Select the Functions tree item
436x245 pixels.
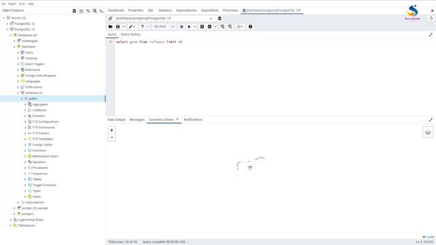tap(40, 150)
